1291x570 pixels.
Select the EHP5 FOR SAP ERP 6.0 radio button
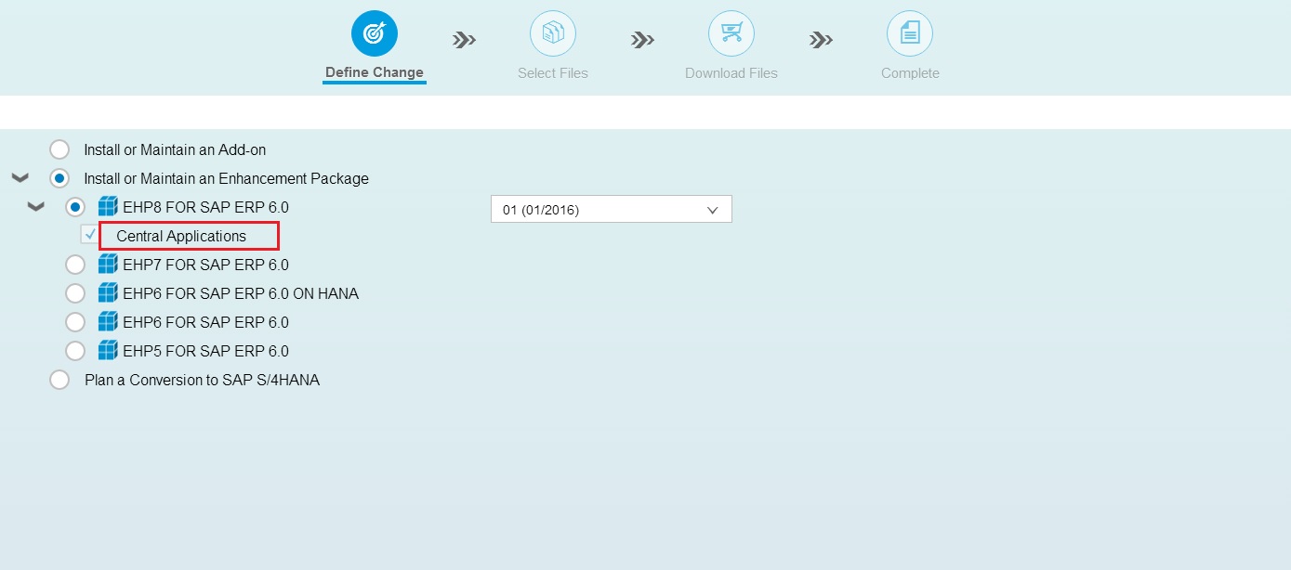point(75,351)
